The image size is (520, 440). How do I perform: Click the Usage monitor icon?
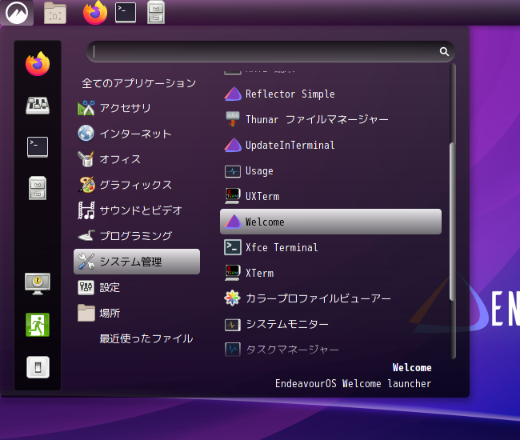pyautogui.click(x=233, y=171)
